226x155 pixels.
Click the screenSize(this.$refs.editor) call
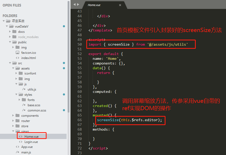(129, 120)
